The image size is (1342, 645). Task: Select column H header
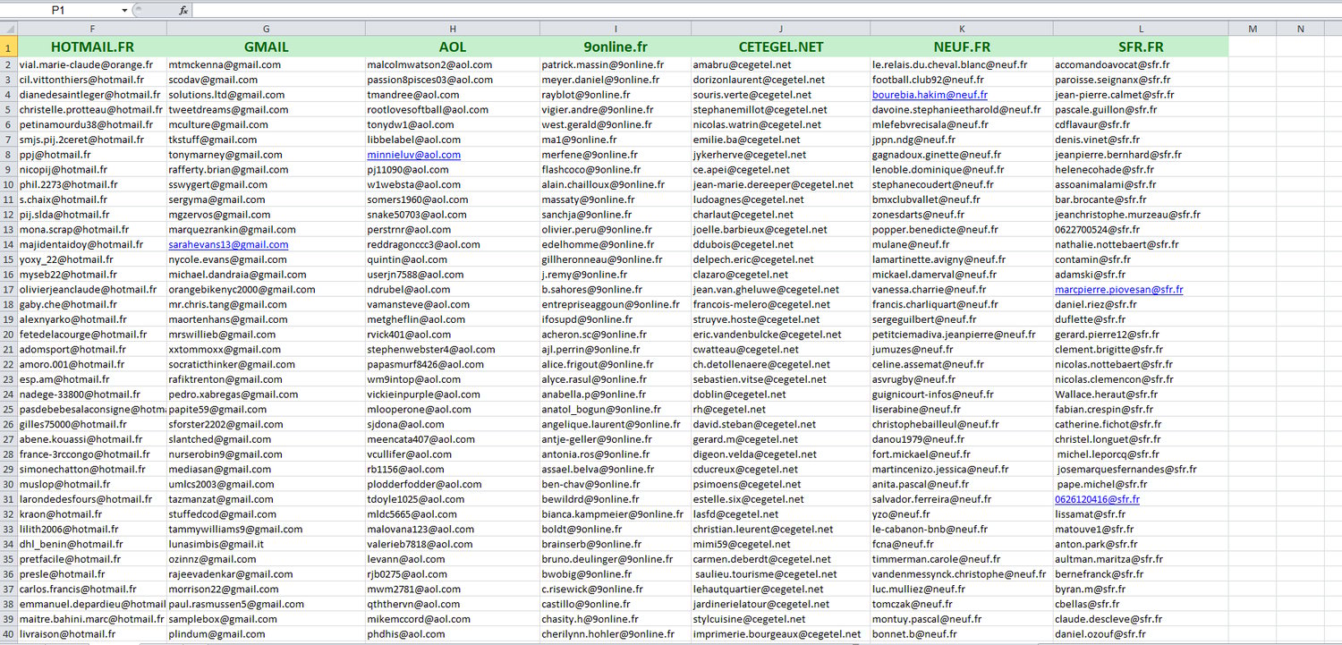coord(452,30)
